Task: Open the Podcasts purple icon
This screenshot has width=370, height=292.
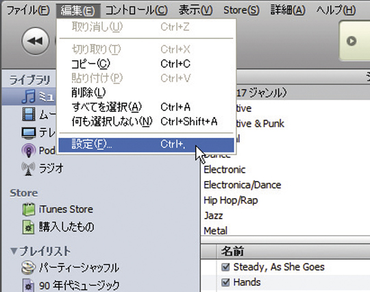Action: coord(29,150)
